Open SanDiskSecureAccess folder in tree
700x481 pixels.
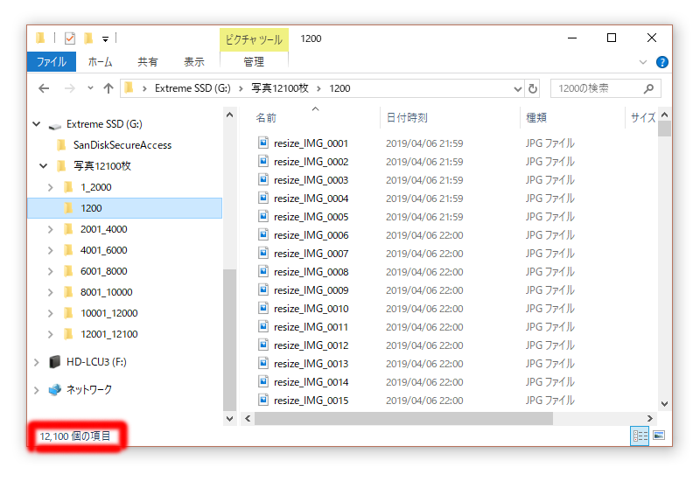click(x=122, y=145)
